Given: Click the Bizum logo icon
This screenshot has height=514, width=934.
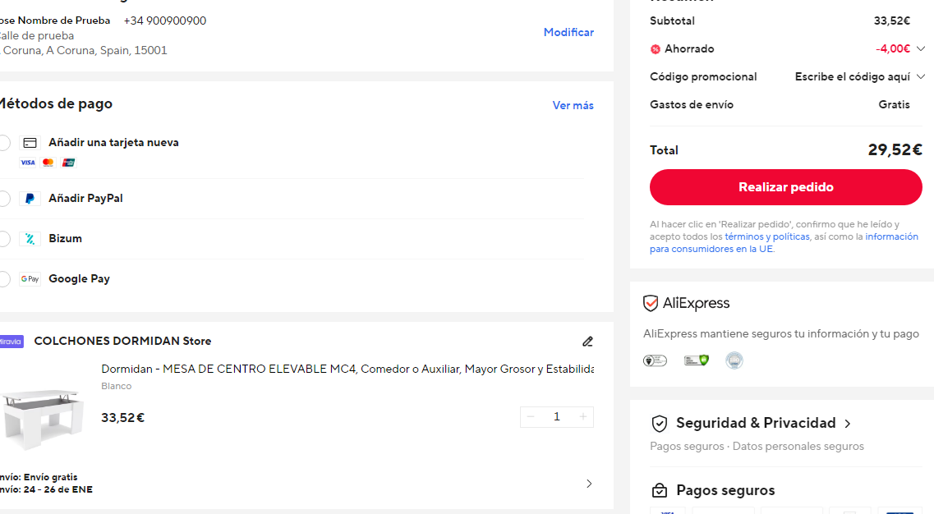Looking at the screenshot, I should point(30,239).
